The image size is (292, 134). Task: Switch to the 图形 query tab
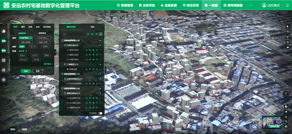pos(23,27)
